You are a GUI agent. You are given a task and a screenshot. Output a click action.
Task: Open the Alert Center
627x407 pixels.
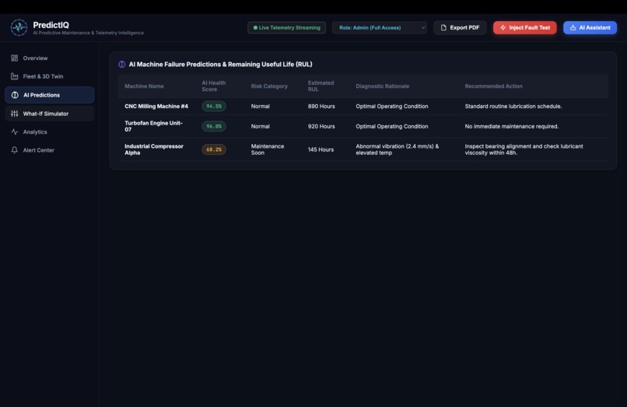[x=50, y=150]
